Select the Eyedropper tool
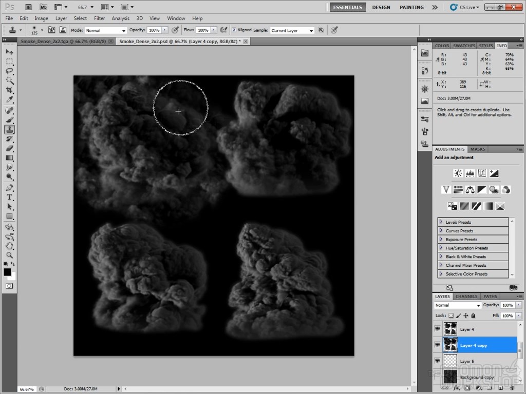Viewport: 526px width, 394px height. coord(9,100)
